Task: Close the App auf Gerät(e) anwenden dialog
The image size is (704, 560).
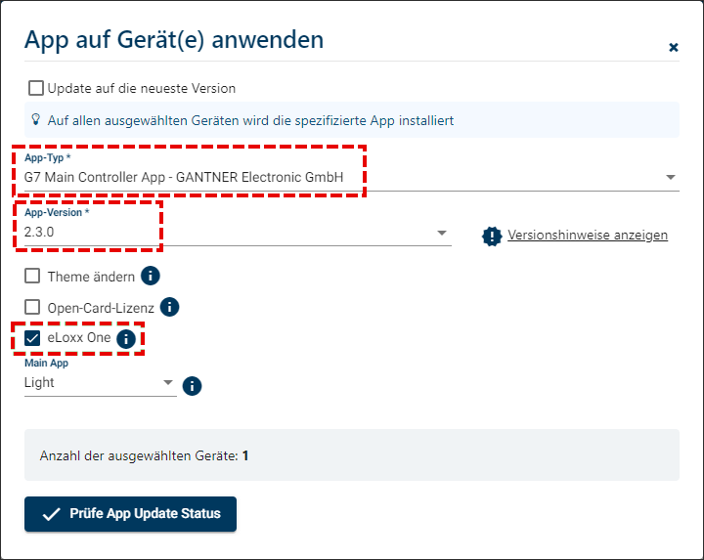Action: (x=673, y=47)
